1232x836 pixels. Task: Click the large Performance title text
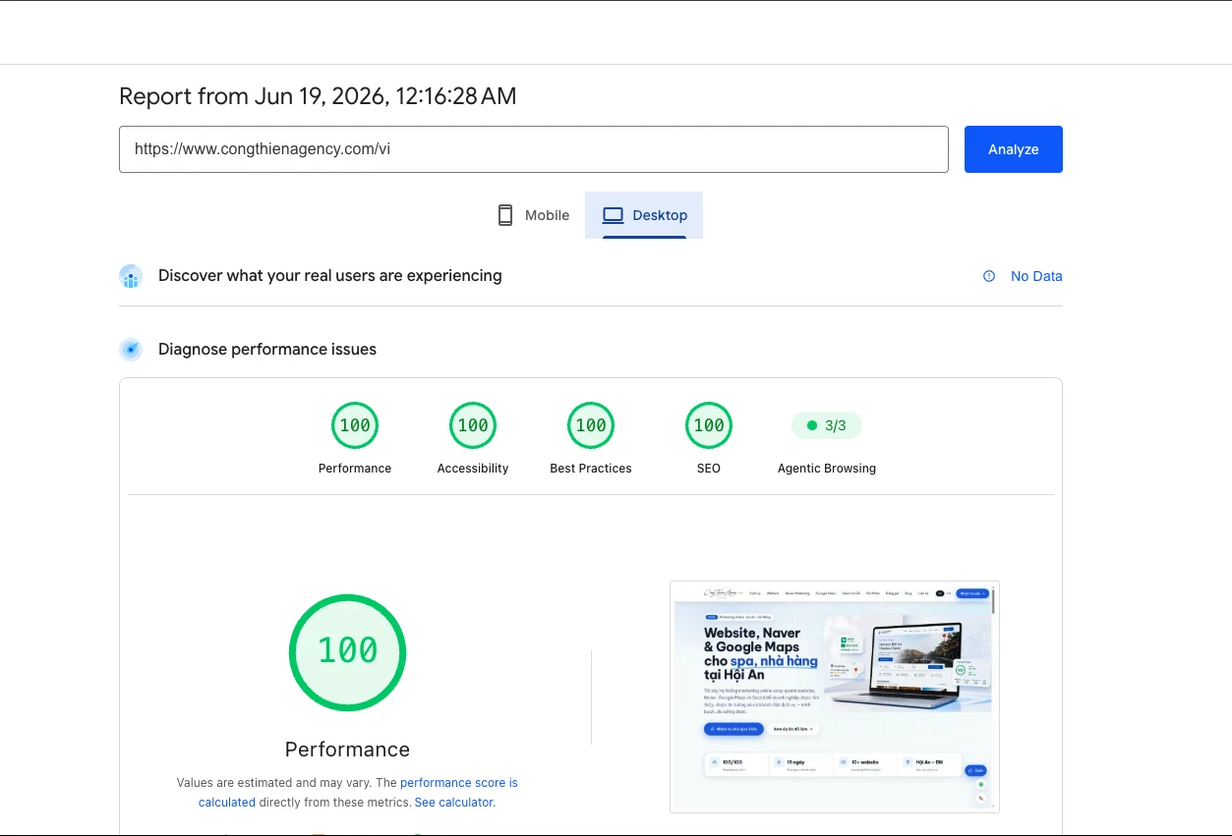(347, 750)
